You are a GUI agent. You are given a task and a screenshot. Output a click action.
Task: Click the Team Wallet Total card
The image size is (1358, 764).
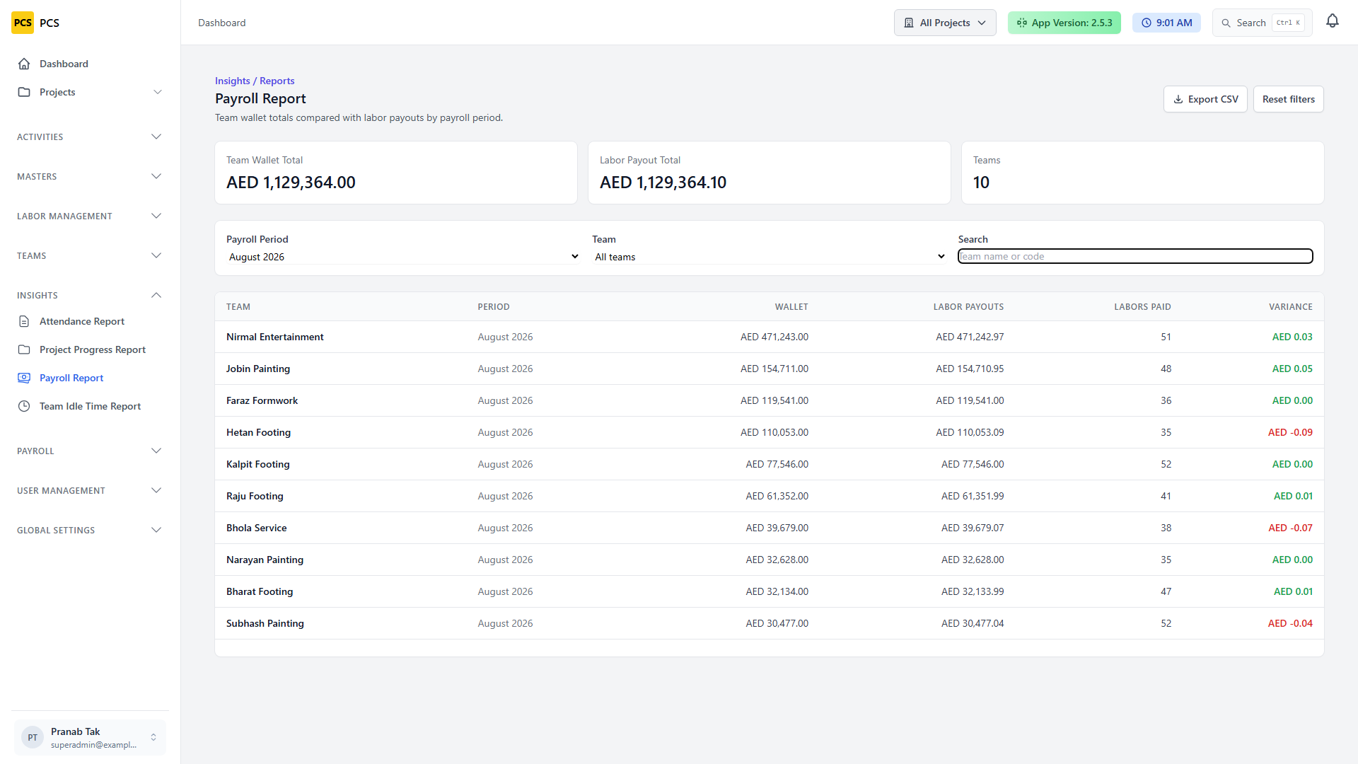point(396,173)
